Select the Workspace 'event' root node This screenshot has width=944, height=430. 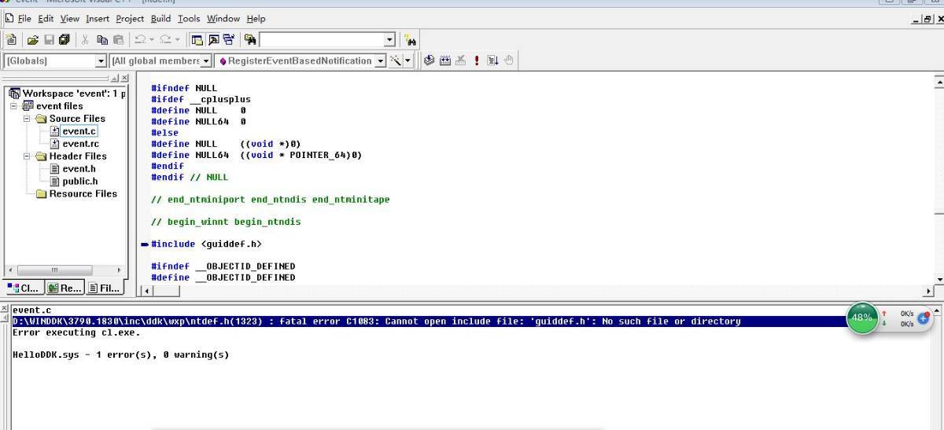[68, 94]
